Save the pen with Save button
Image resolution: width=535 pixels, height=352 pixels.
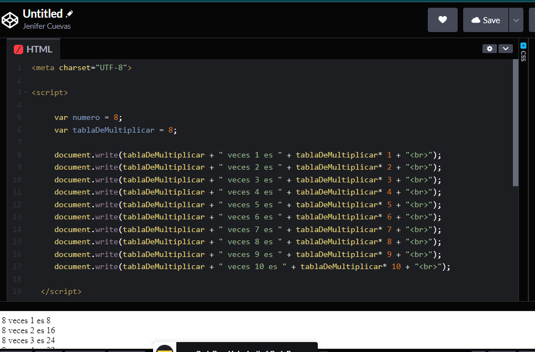(485, 20)
